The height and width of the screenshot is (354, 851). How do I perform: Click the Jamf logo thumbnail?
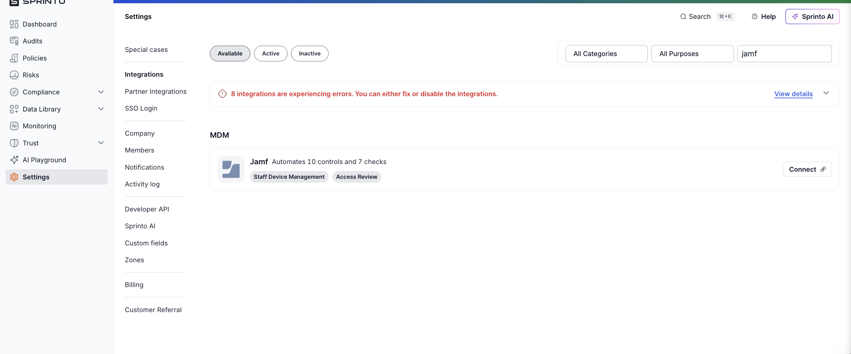pyautogui.click(x=230, y=169)
